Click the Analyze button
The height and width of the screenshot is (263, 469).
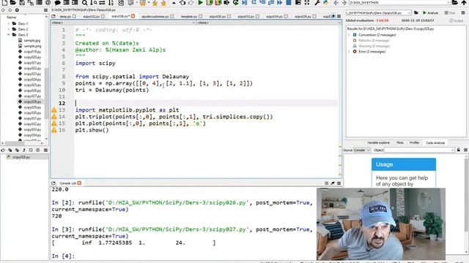coord(430,13)
